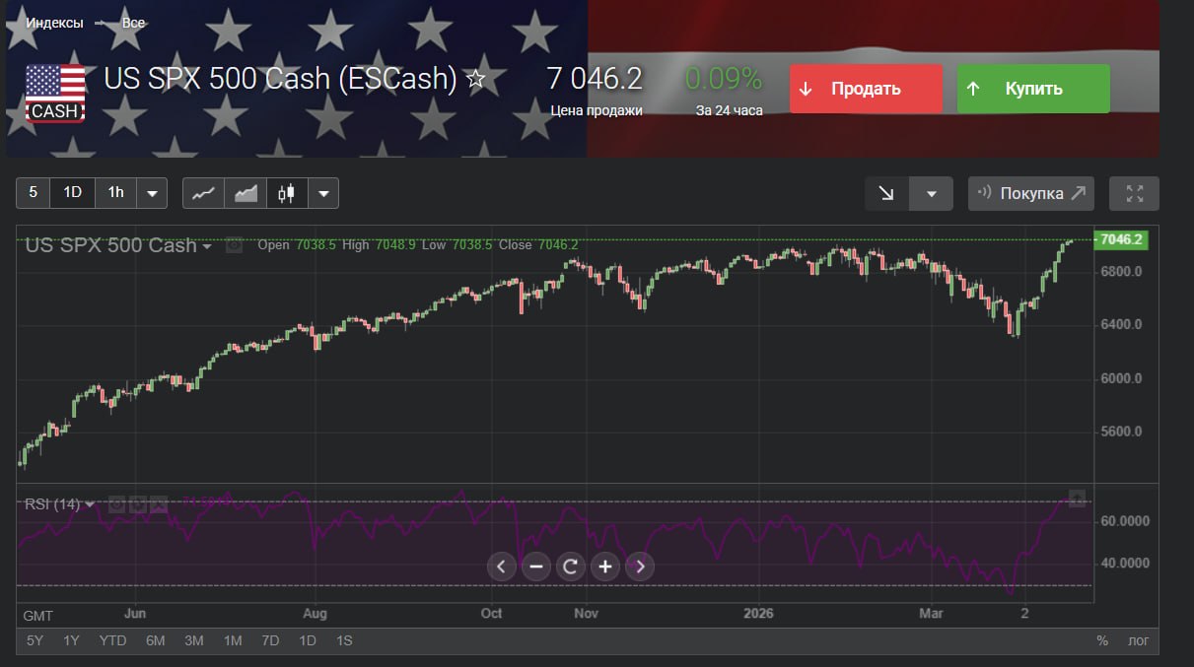Click the red Продать sell button
Image resolution: width=1194 pixels, height=667 pixels.
(x=865, y=89)
